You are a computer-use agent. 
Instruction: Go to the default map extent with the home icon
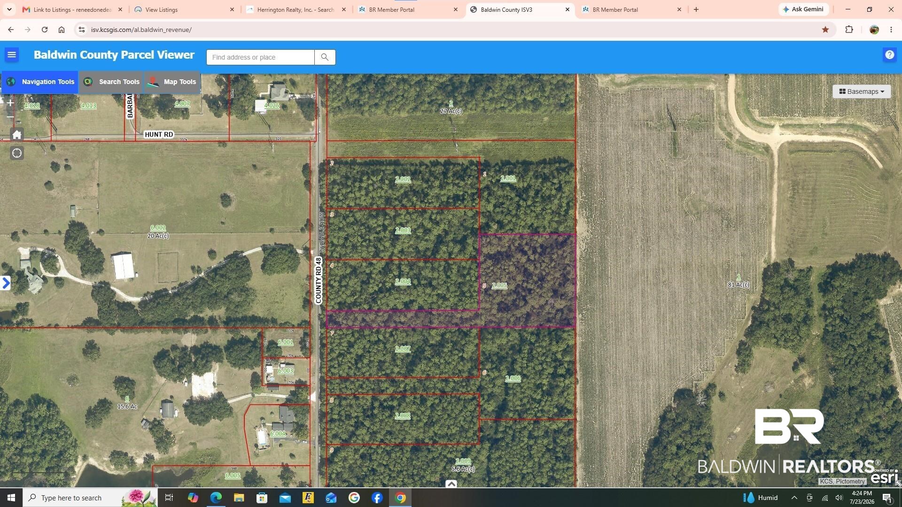pyautogui.click(x=17, y=135)
